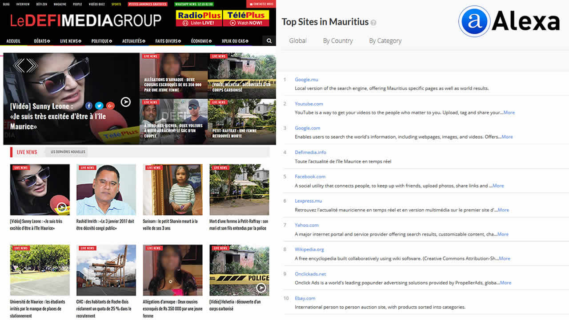Open the Sports top menu item
This screenshot has height=320, width=569.
point(116,4)
